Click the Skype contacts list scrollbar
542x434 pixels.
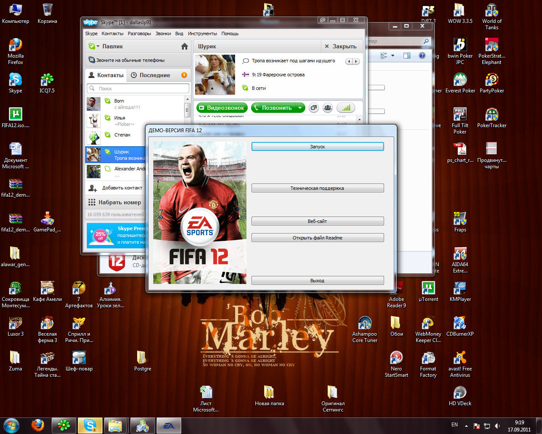point(187,109)
